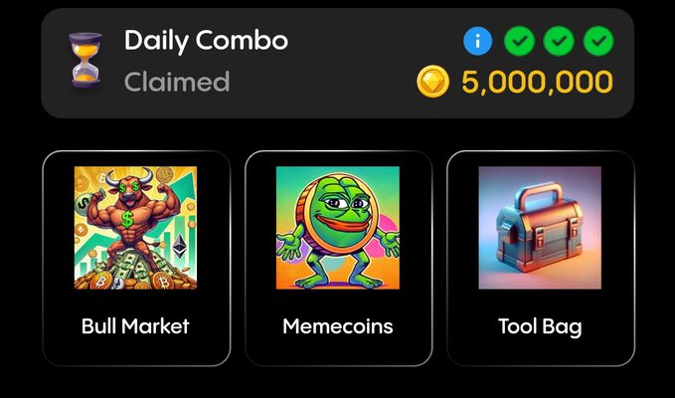The image size is (675, 398).
Task: Click the gold coin icon
Action: 432,81
